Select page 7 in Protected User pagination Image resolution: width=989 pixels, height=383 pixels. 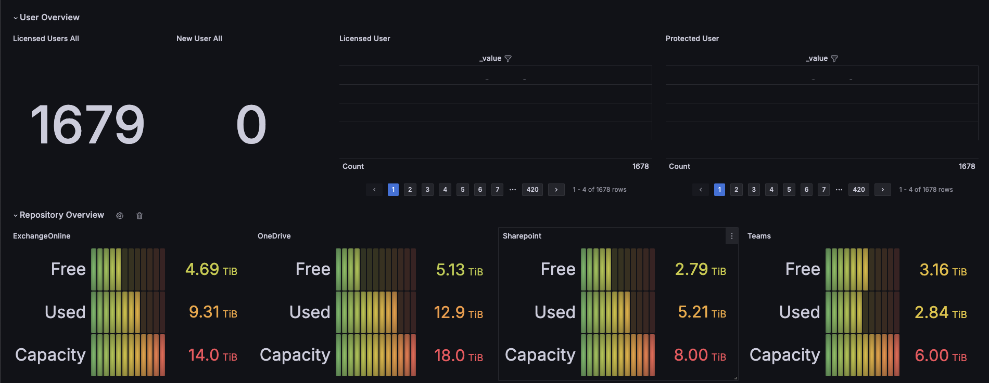824,190
